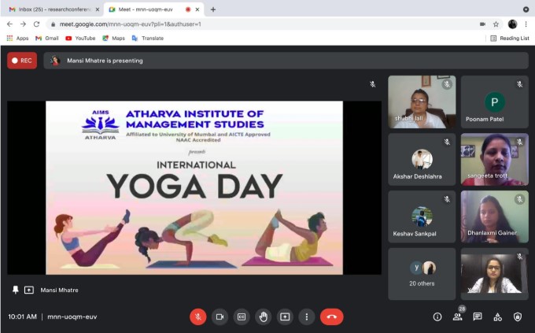Open Translate bookmark
This screenshot has height=333, width=535.
click(148, 39)
